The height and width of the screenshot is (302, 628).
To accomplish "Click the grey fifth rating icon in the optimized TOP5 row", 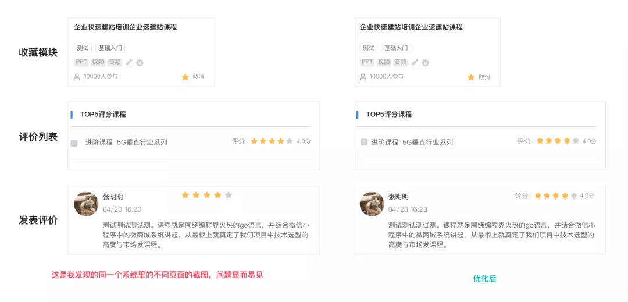I will coord(576,141).
